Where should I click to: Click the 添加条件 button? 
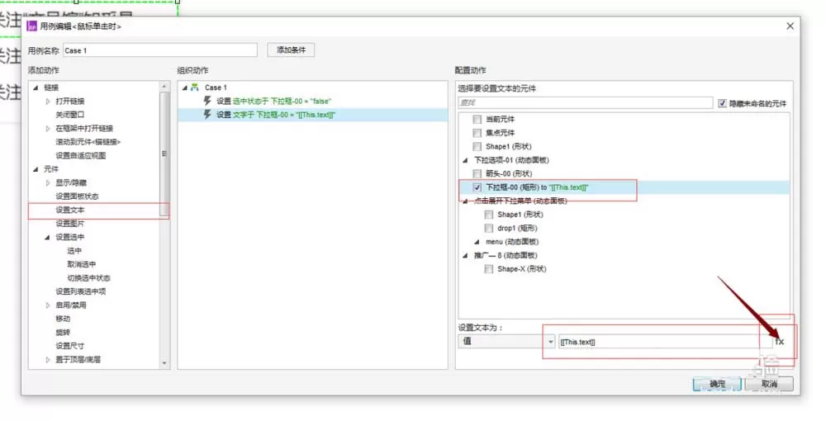(x=292, y=50)
